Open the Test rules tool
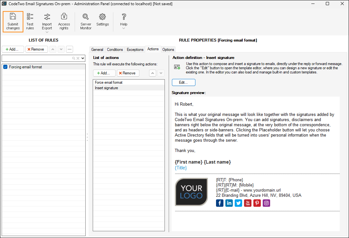 [x=30, y=22]
